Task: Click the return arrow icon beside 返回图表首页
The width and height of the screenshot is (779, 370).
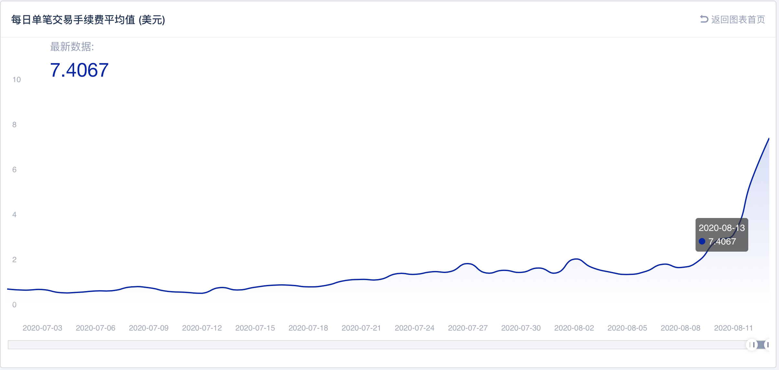Action: tap(704, 19)
